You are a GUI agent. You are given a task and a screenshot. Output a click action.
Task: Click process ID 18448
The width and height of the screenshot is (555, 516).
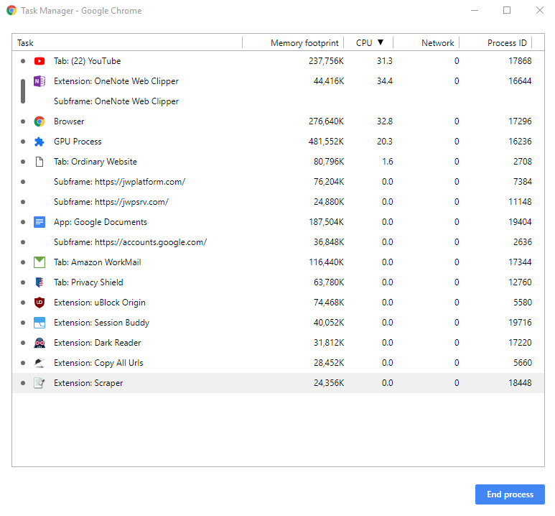pos(520,383)
